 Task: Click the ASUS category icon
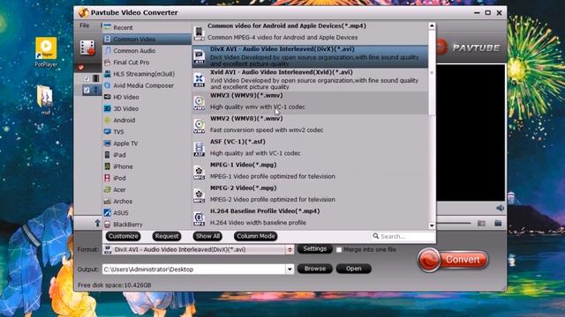[108, 213]
